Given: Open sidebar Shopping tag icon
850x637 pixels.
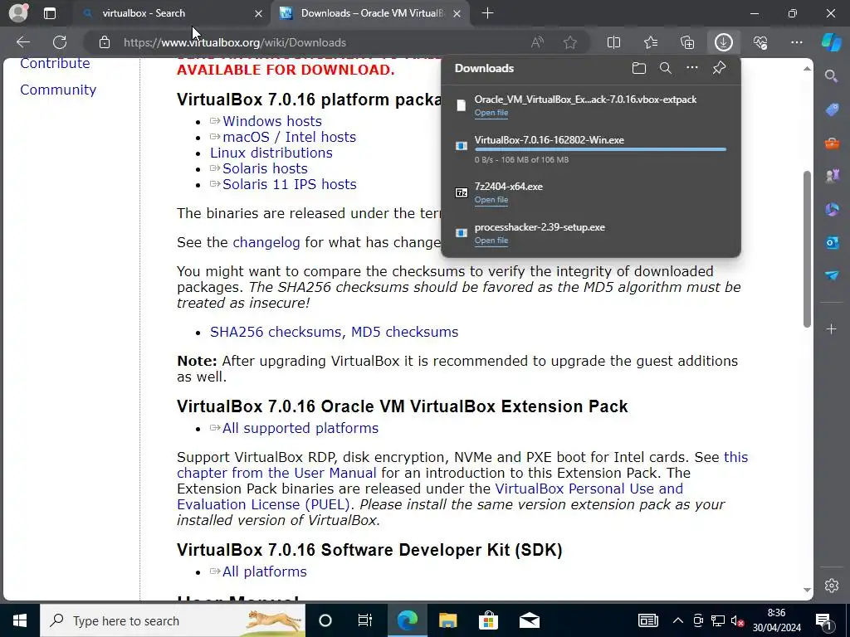Looking at the screenshot, I should (832, 110).
